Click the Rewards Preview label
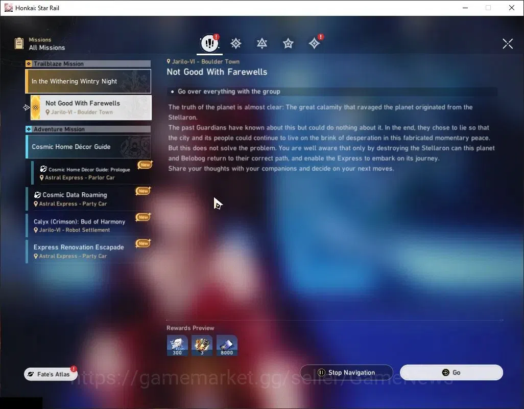524x409 pixels. pos(190,328)
